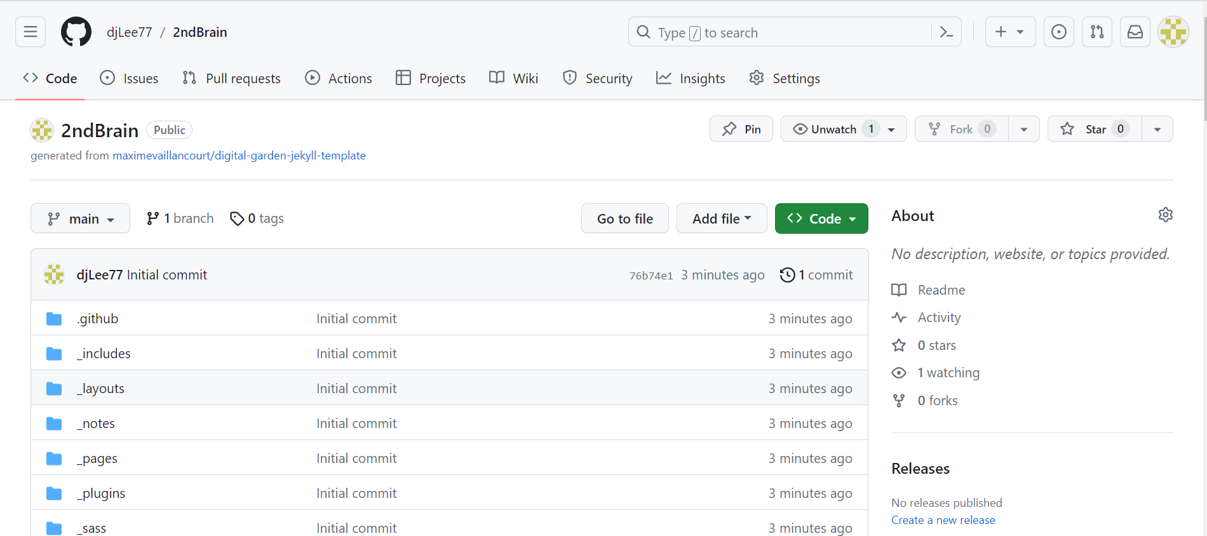Switch to the Code tab
The width and height of the screenshot is (1207, 536).
[x=50, y=78]
